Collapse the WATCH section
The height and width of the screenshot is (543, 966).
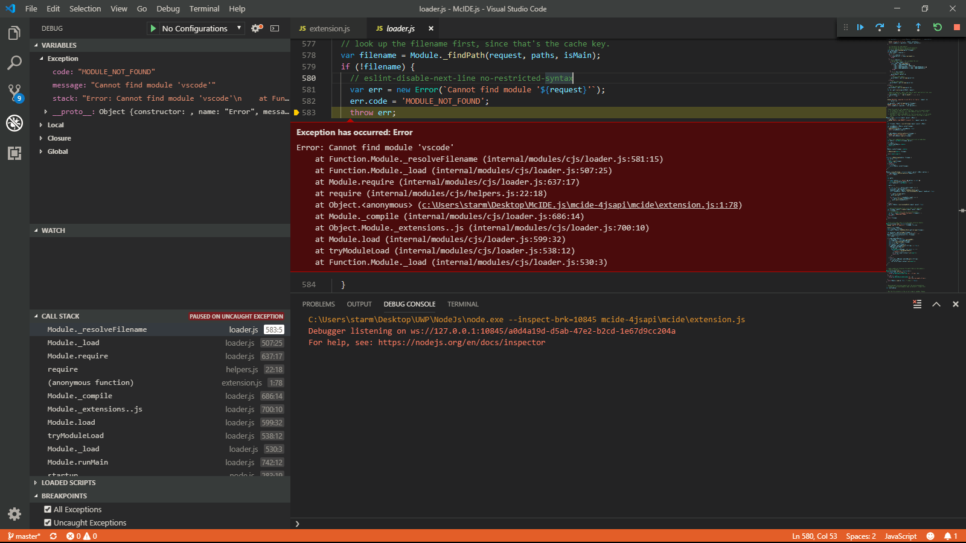(160, 230)
